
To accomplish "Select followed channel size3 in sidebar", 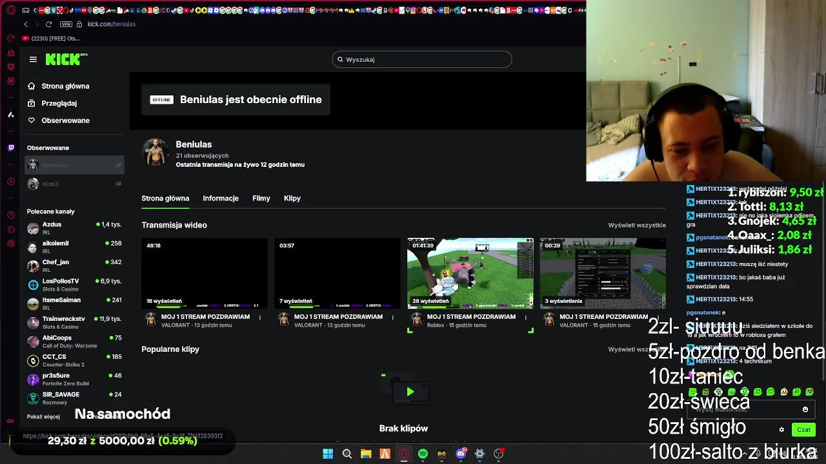I will tap(74, 184).
